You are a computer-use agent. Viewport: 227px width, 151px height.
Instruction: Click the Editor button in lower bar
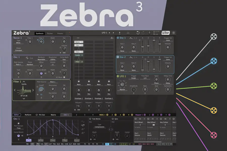pyautogui.click(x=16, y=115)
